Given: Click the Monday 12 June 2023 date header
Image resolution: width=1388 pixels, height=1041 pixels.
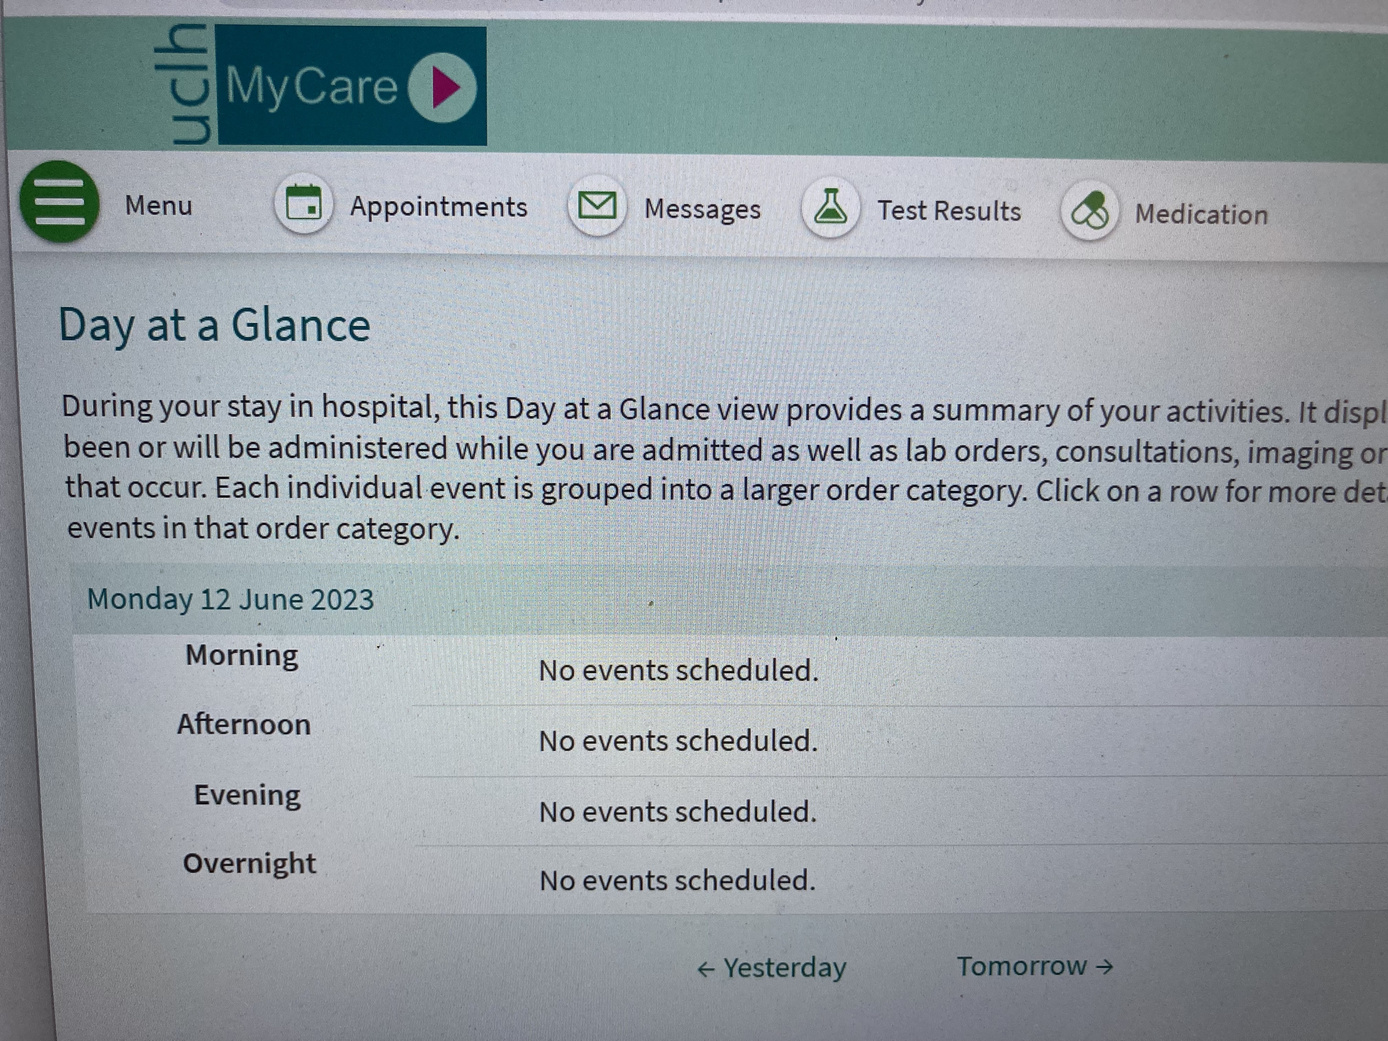Looking at the screenshot, I should coord(230,599).
